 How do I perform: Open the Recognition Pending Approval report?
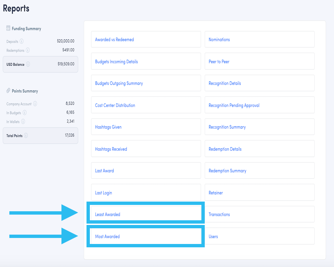click(x=234, y=105)
